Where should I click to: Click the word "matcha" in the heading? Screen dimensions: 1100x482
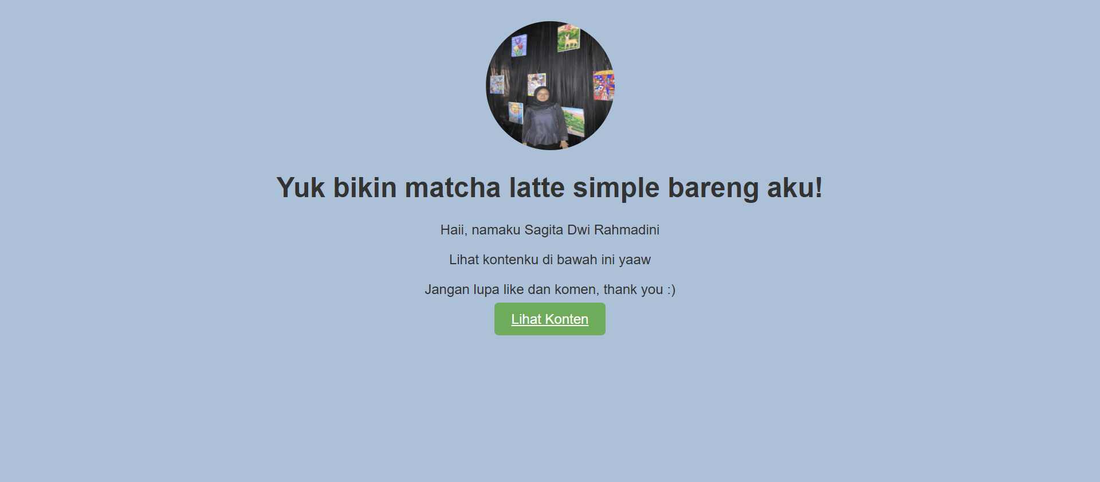point(453,187)
